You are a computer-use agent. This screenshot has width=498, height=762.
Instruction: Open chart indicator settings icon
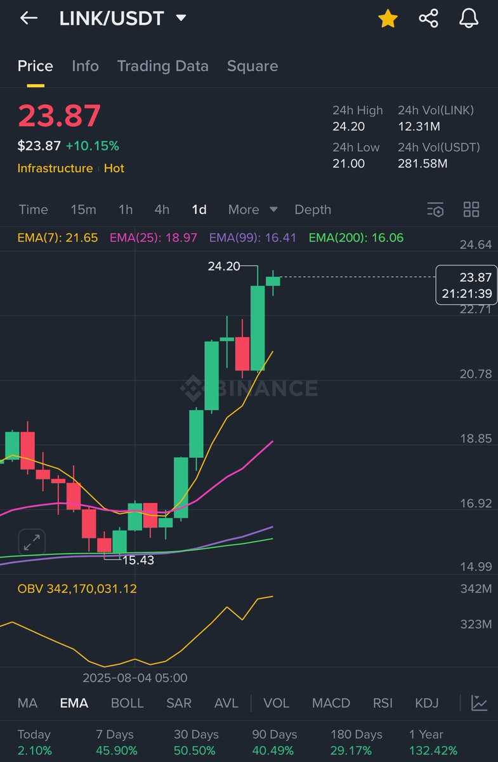tap(435, 210)
